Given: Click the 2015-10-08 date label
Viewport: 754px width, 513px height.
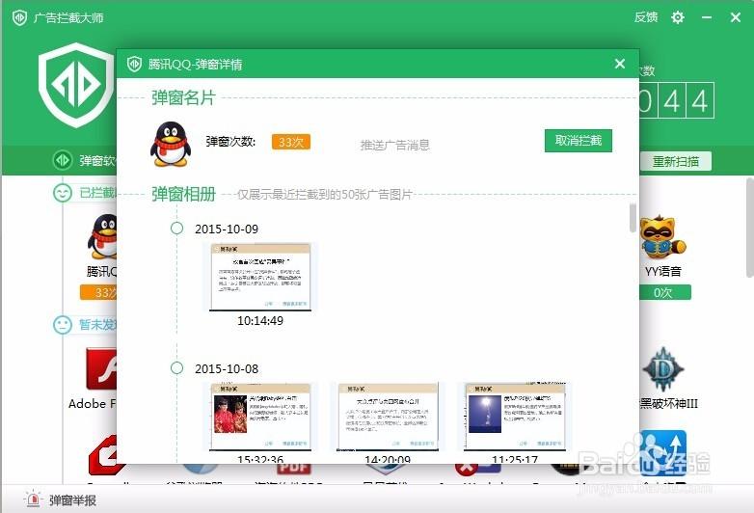Looking at the screenshot, I should 227,368.
